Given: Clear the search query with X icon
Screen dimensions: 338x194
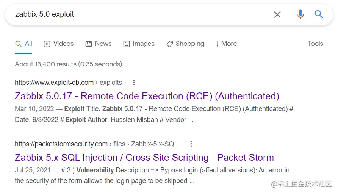Looking at the screenshot, I should pyautogui.click(x=277, y=14).
